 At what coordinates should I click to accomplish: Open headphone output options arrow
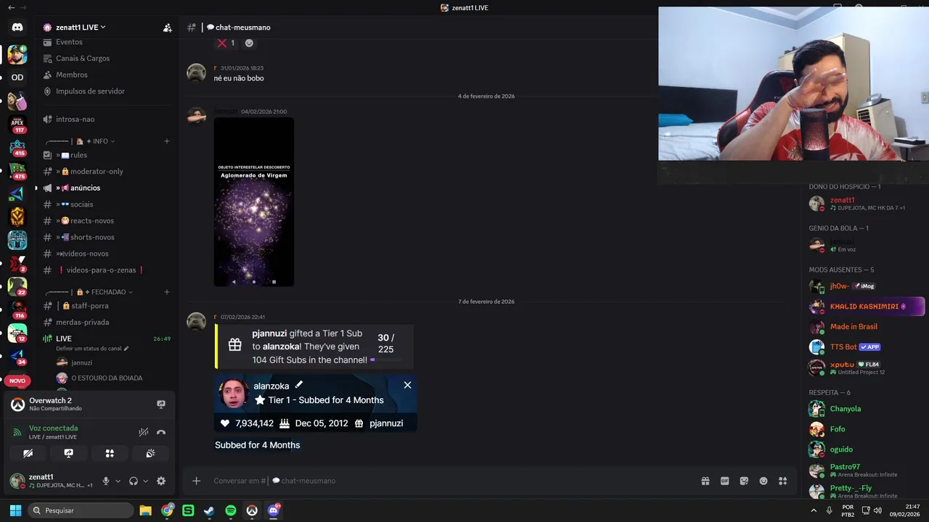[145, 481]
